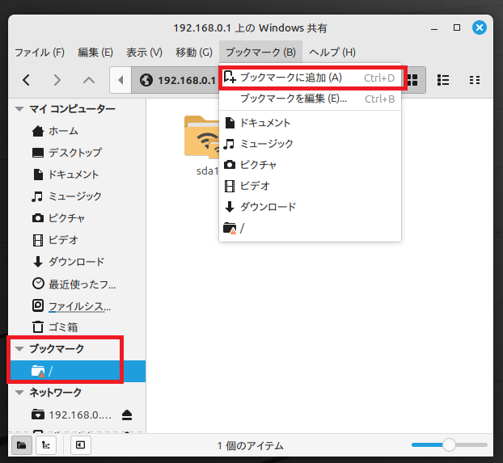This screenshot has width=503, height=463.
Task: Select the sda1 shared folder
Action: point(207,145)
